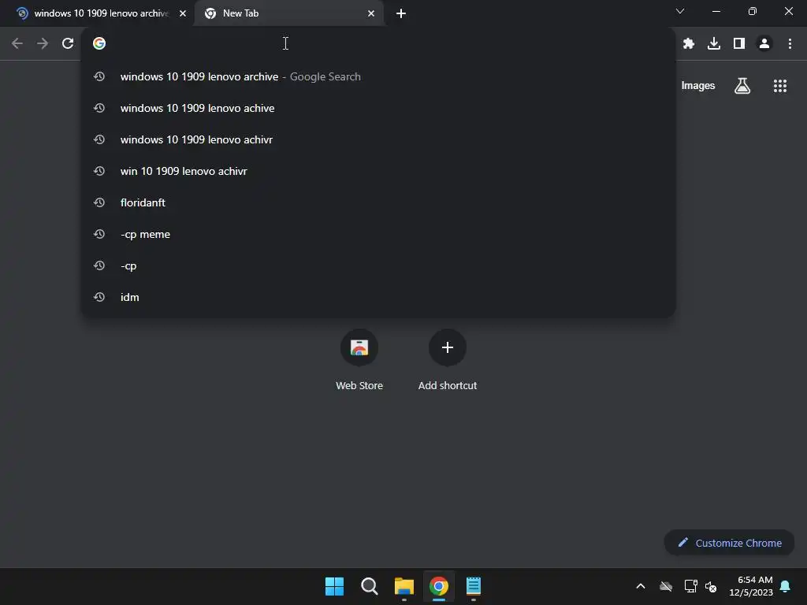Open the clock showing 6:54 AM
Viewport: 807px width, 605px height.
751,586
